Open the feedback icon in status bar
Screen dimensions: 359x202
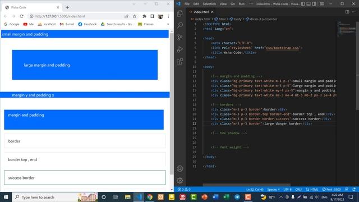347,190
